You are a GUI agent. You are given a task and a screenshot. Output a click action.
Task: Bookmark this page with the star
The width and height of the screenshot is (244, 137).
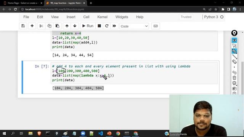tap(216, 9)
